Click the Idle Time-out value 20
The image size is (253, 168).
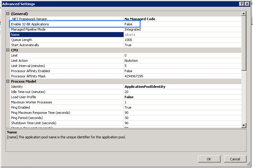126,92
